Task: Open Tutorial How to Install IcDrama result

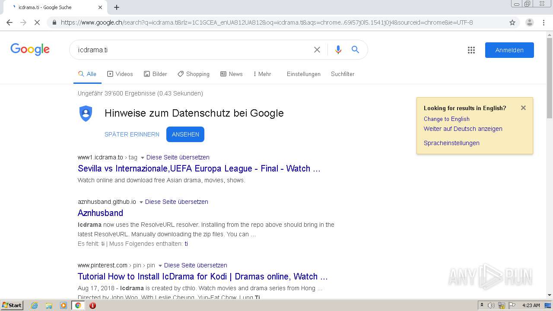Action: coord(203,276)
